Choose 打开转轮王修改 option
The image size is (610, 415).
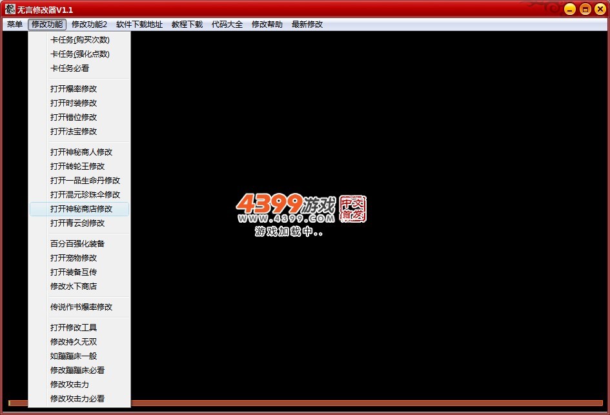[79, 167]
